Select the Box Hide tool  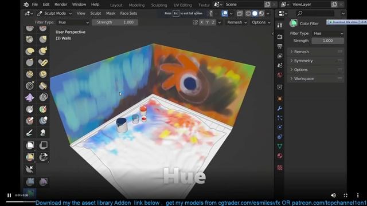[43, 145]
